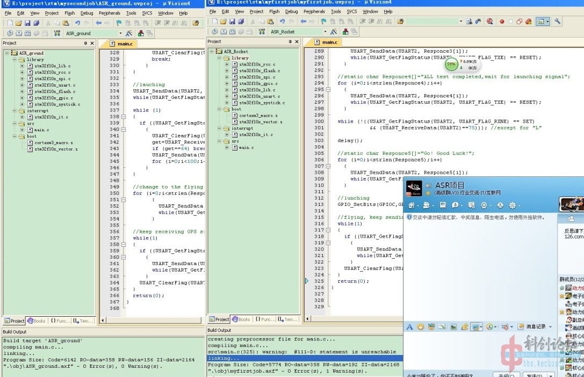Open the message history button in the chat
The height and width of the screenshot is (377, 584).
click(532, 327)
